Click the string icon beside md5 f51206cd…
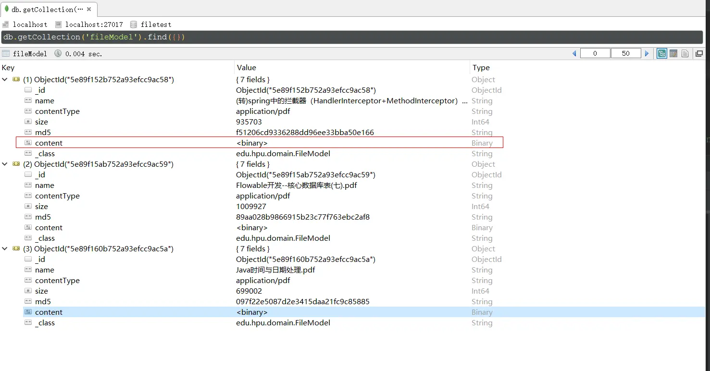 pos(28,133)
